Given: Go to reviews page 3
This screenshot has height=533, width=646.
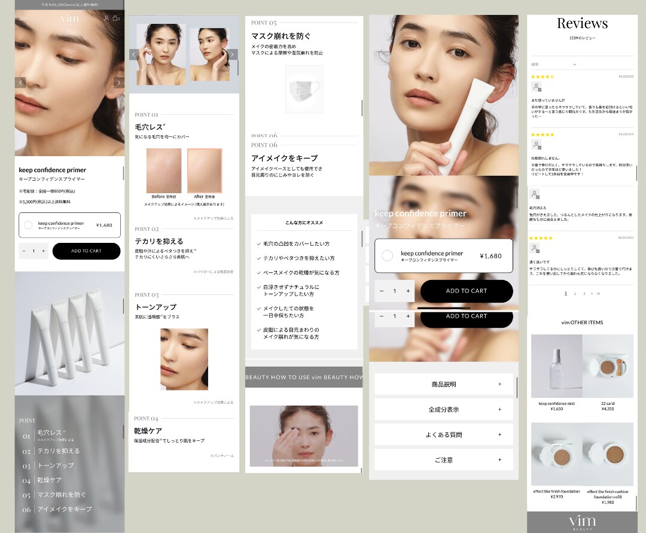Looking at the screenshot, I should (x=584, y=294).
